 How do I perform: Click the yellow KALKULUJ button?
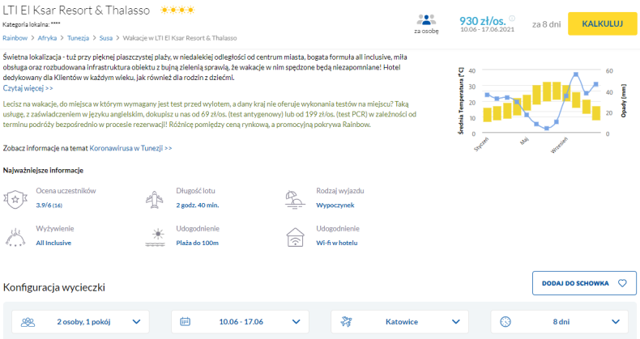[x=603, y=23]
